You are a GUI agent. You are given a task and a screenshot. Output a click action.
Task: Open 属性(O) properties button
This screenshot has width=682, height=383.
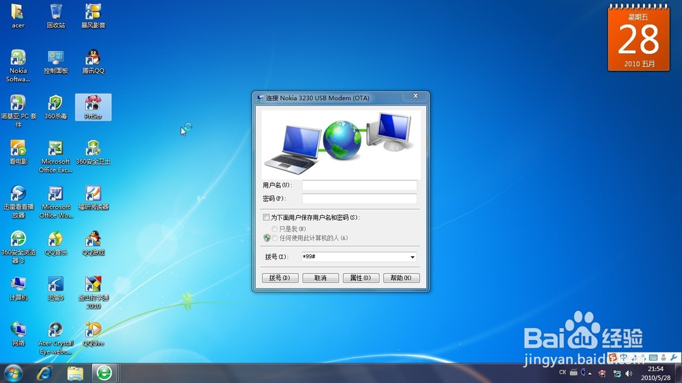point(361,278)
